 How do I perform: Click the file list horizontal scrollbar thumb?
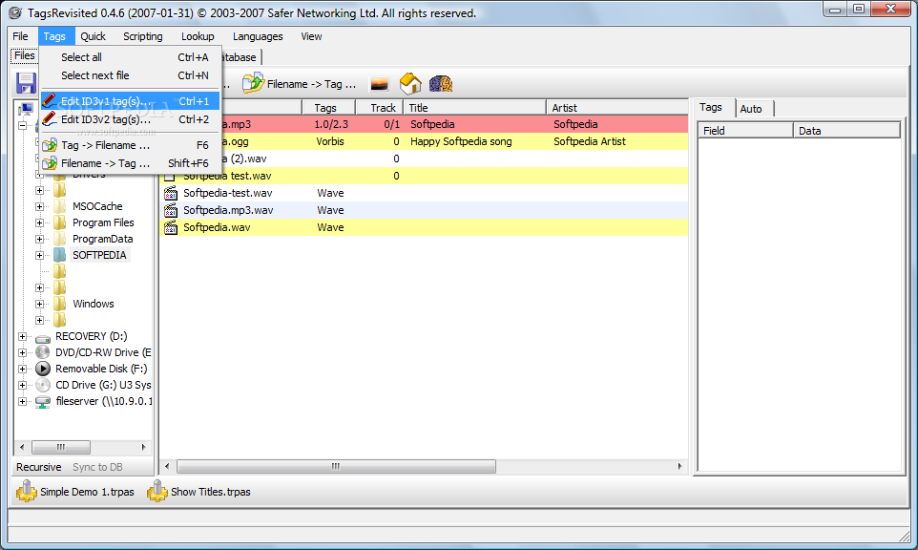click(x=336, y=466)
